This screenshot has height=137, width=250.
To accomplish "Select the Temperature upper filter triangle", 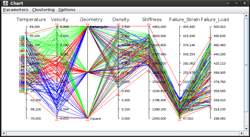I will click(x=26, y=33).
